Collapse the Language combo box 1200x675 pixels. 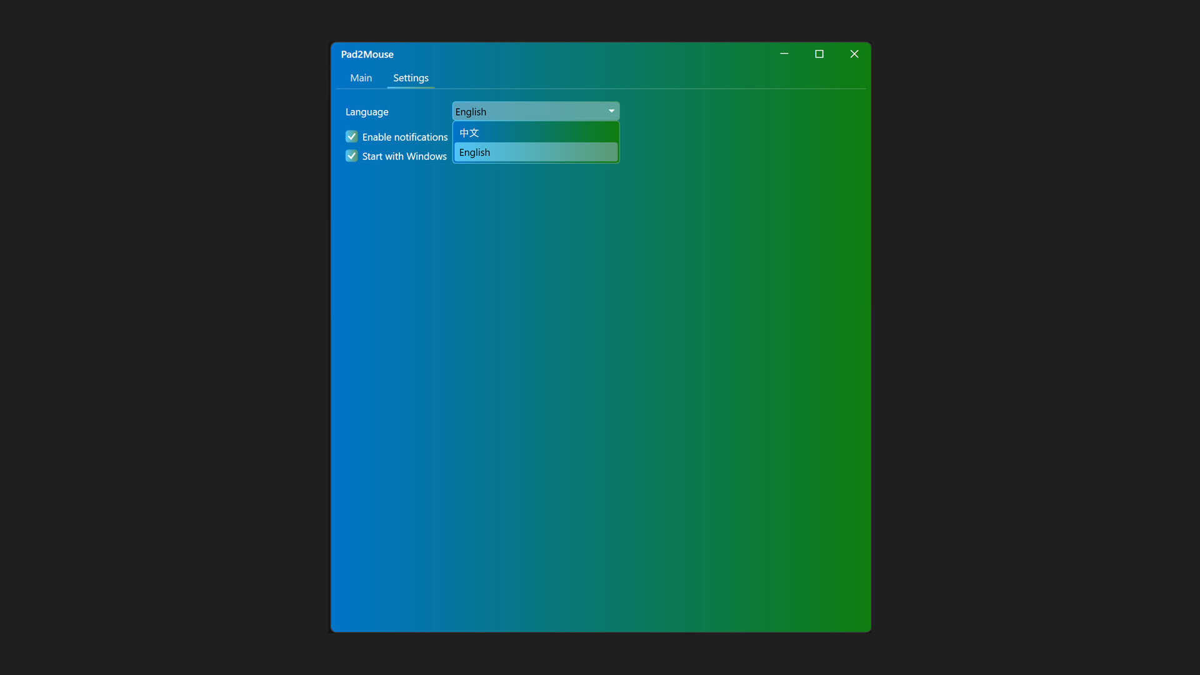pos(536,111)
